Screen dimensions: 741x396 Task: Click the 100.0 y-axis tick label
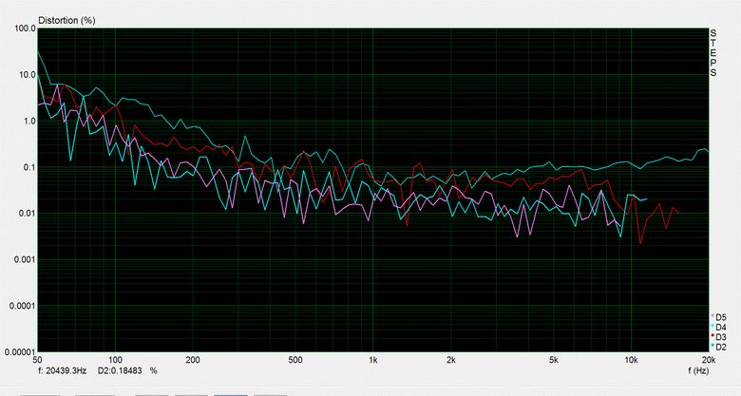[26, 28]
